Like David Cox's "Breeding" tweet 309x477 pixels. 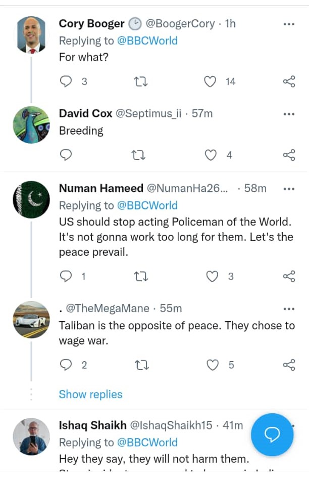click(211, 155)
